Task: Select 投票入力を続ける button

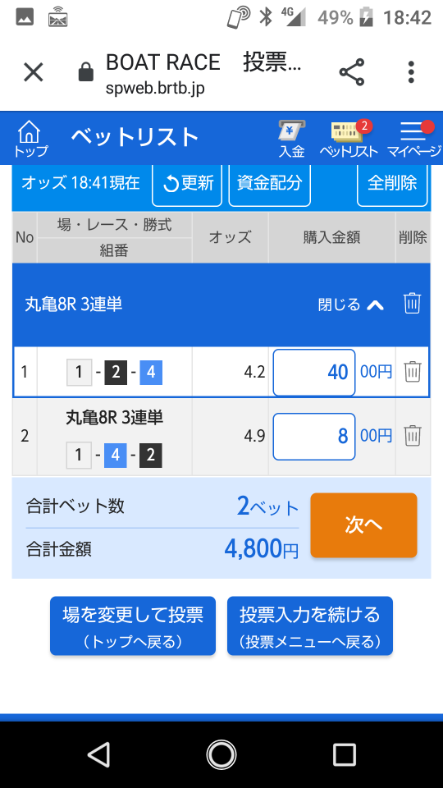Action: [x=310, y=625]
